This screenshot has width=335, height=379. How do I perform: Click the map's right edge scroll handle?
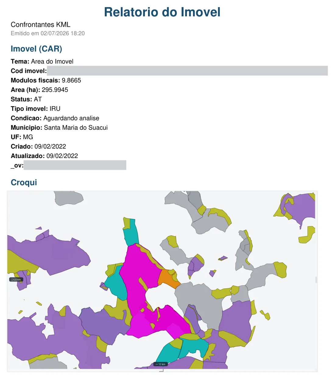[x=316, y=280]
